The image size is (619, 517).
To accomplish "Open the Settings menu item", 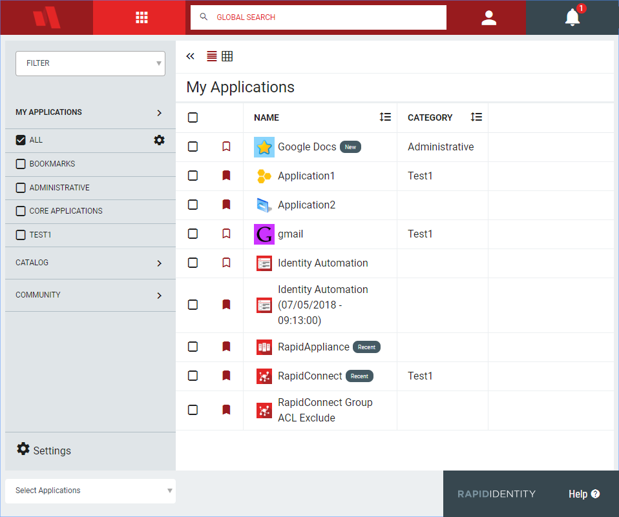I will (44, 450).
